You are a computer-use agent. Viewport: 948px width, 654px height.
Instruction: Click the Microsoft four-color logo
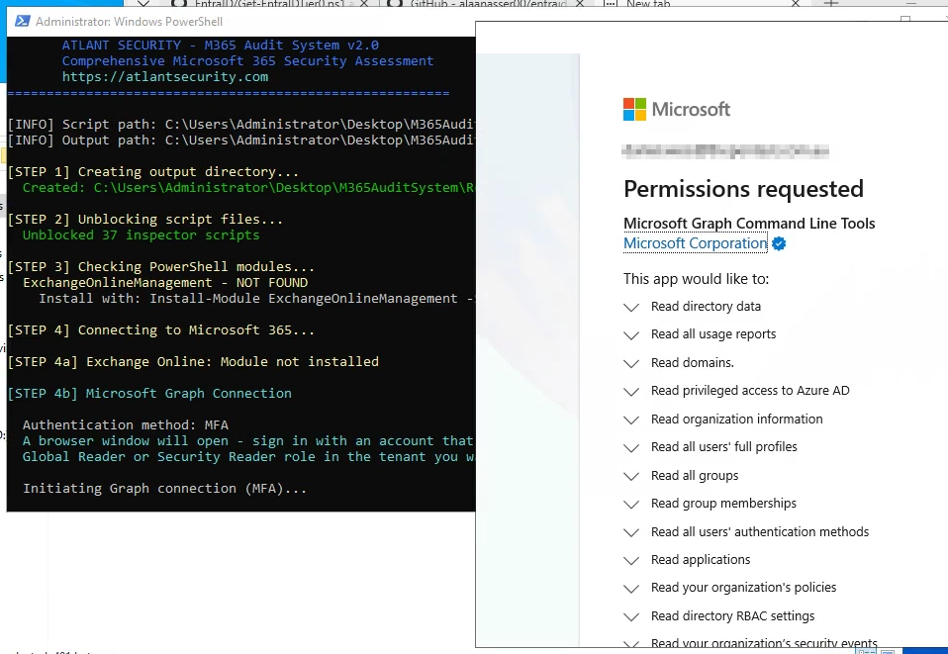pyautogui.click(x=634, y=110)
